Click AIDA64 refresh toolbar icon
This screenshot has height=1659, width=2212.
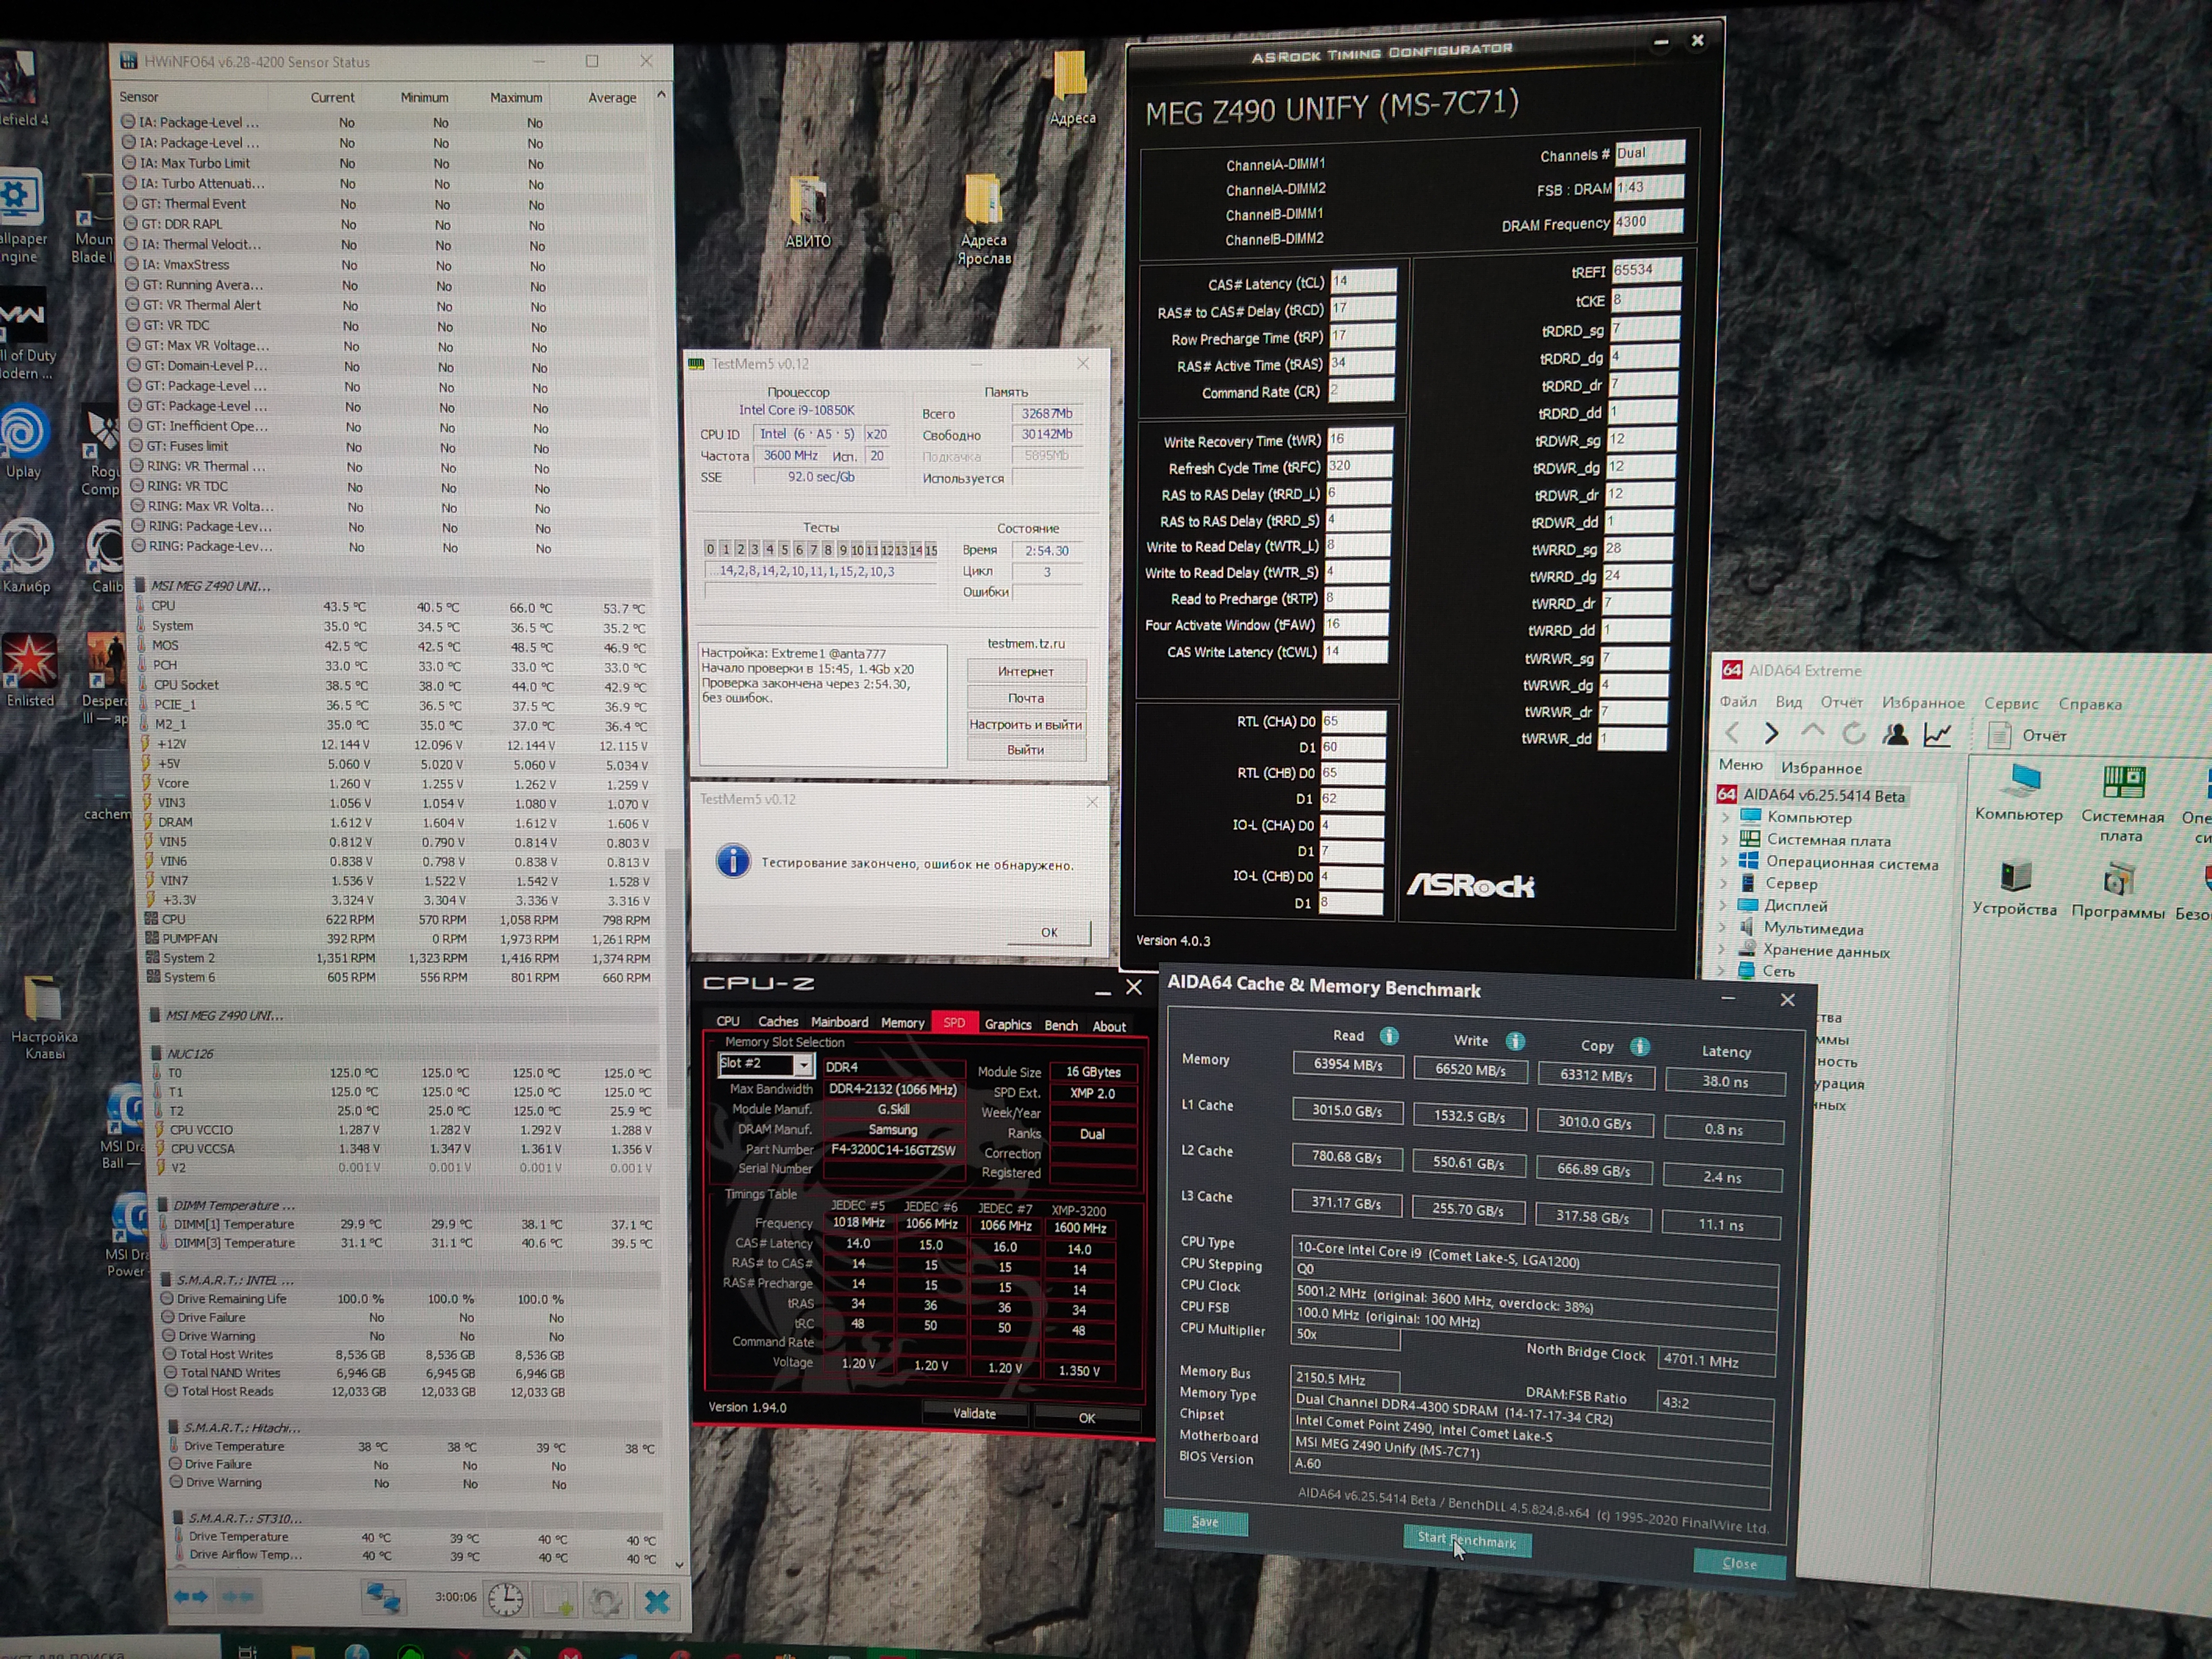1853,734
